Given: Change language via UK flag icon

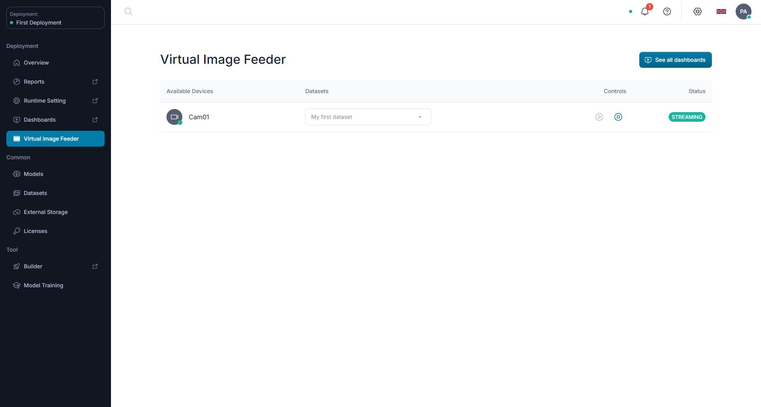Looking at the screenshot, I should coord(721,11).
